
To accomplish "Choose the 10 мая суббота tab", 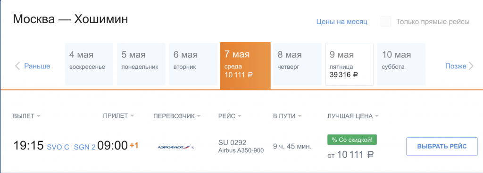I will coord(401,64).
